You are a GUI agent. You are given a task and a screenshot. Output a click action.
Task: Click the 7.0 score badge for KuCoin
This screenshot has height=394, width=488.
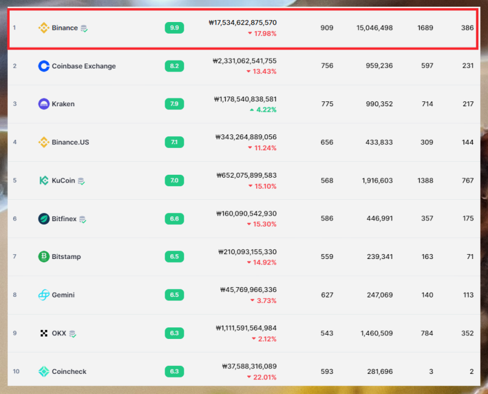(174, 180)
